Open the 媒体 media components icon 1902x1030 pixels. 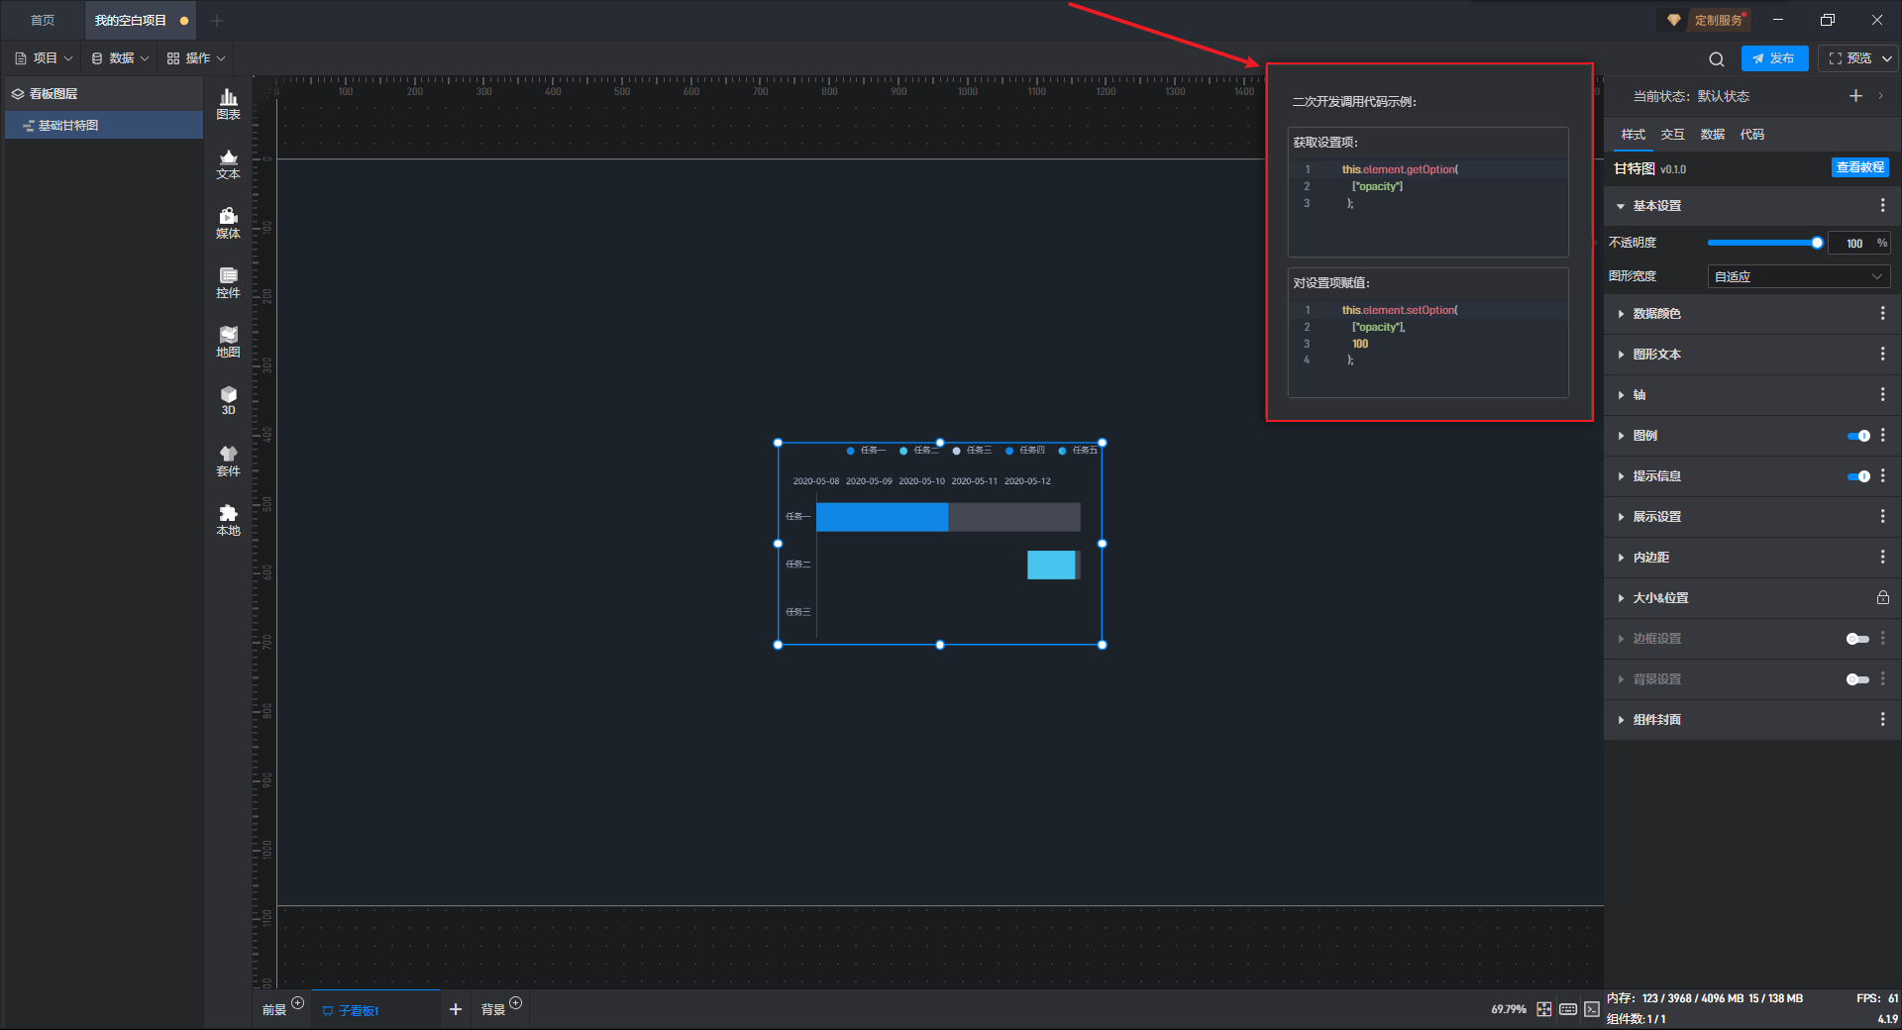(x=228, y=223)
